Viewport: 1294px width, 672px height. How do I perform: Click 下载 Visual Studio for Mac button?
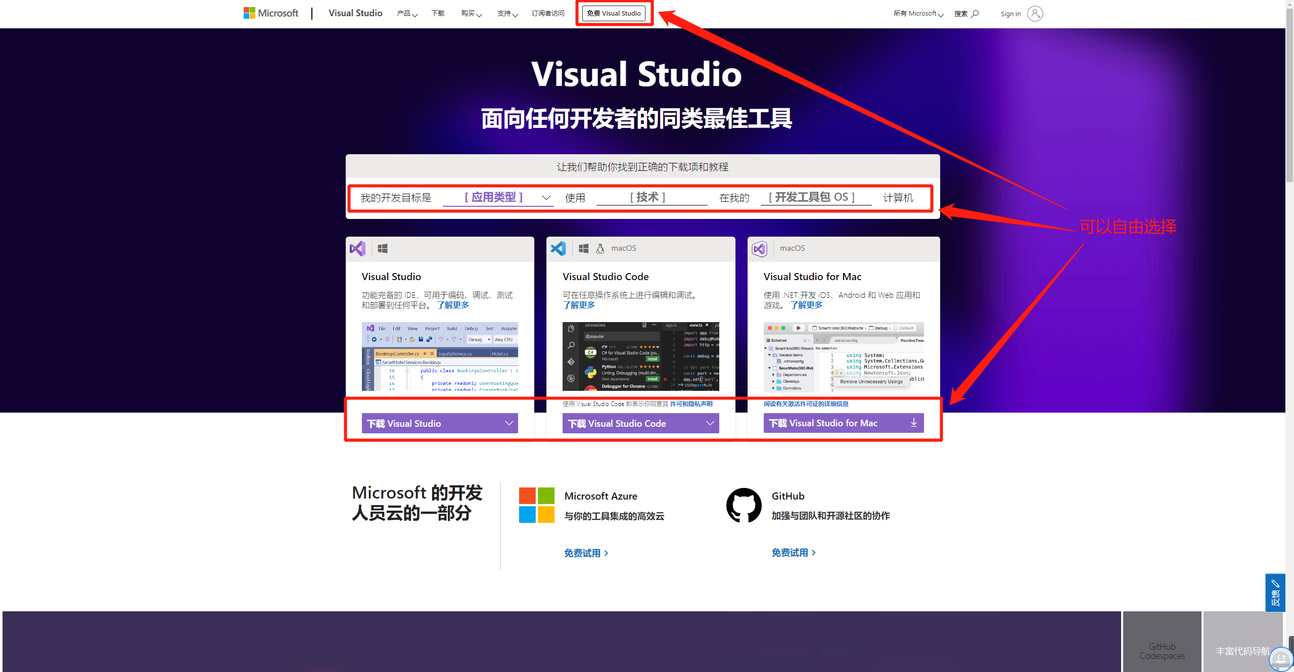(844, 423)
